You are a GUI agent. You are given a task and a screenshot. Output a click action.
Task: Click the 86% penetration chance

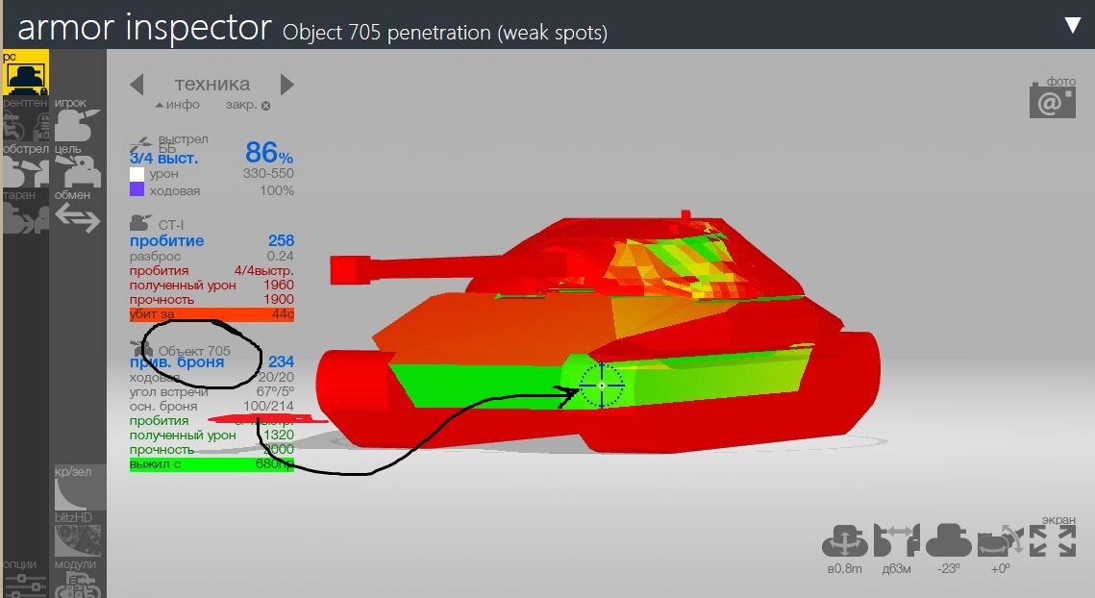pos(269,152)
